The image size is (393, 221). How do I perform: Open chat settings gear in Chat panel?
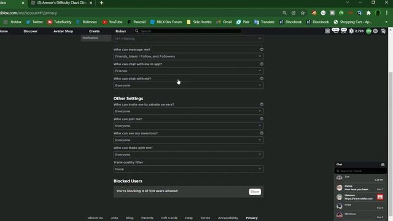click(383, 165)
